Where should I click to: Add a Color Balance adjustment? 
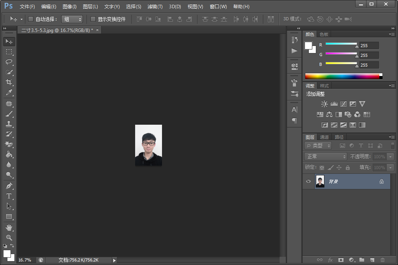pyautogui.click(x=329, y=114)
